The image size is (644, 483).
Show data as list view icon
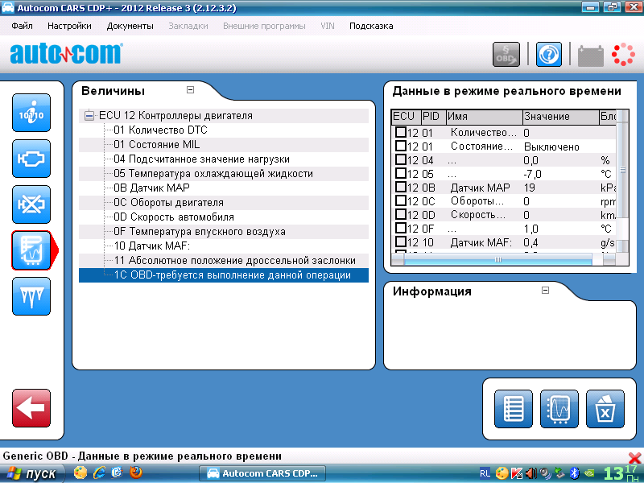pyautogui.click(x=513, y=408)
